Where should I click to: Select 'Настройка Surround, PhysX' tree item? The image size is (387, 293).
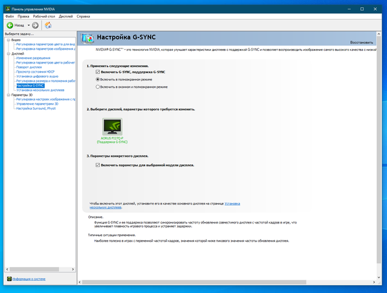pos(36,108)
